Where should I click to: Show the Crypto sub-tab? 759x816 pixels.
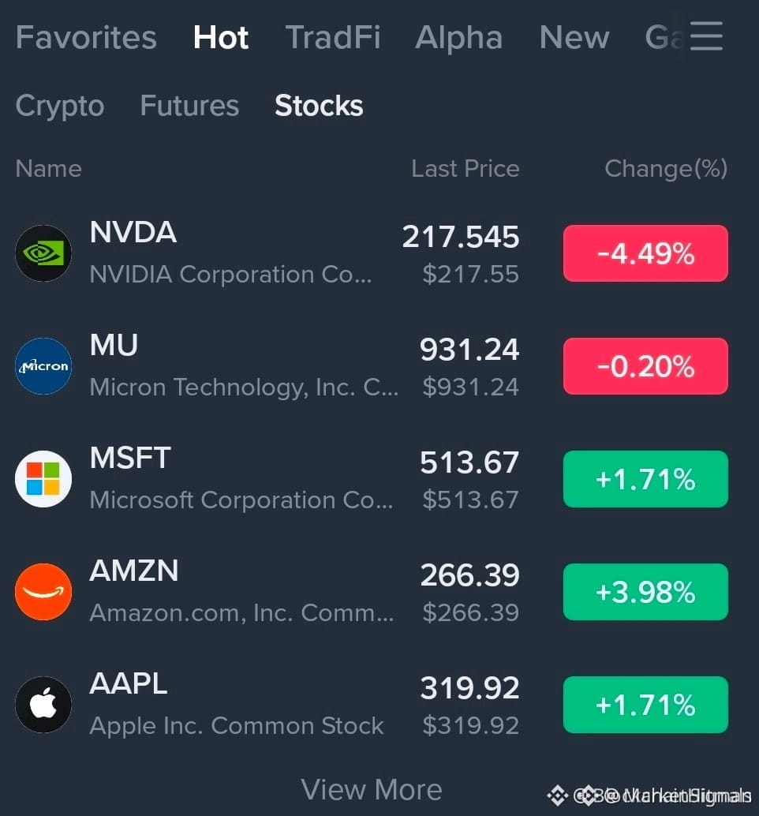click(x=60, y=107)
